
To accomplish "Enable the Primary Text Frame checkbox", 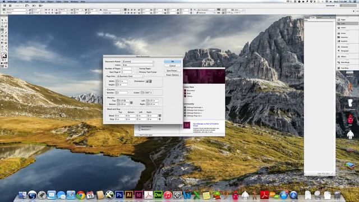I will tap(138, 72).
